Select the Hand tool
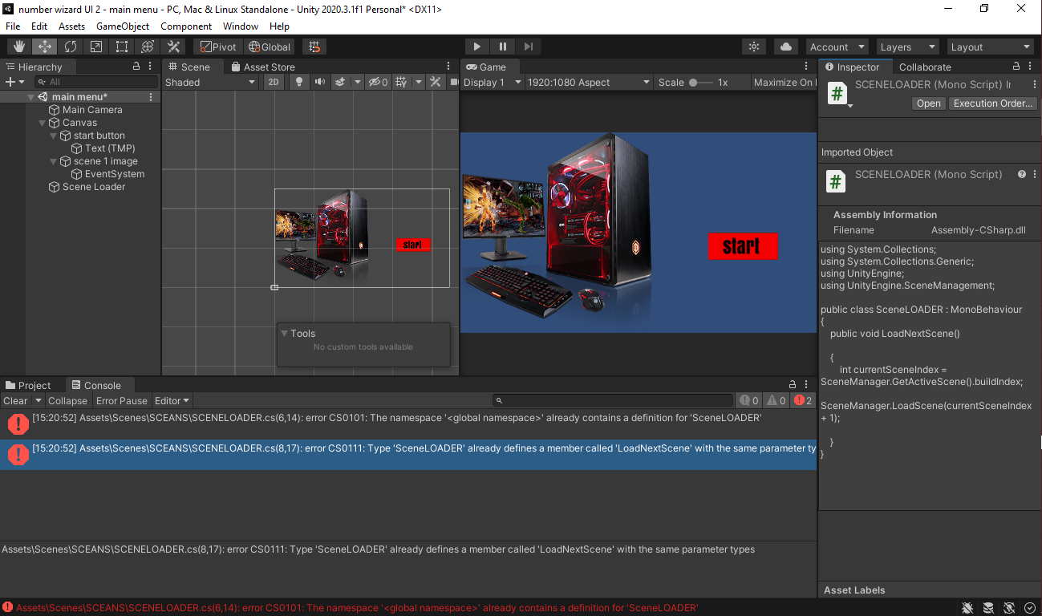This screenshot has height=616, width=1042. 18,46
